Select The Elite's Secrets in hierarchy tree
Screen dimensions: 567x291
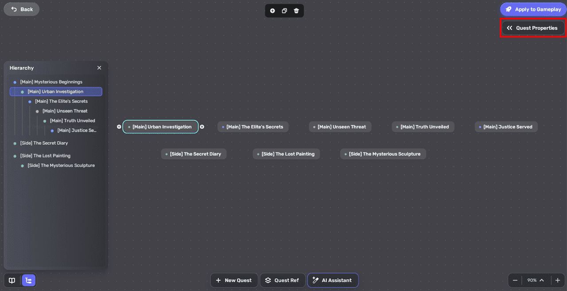pos(61,101)
